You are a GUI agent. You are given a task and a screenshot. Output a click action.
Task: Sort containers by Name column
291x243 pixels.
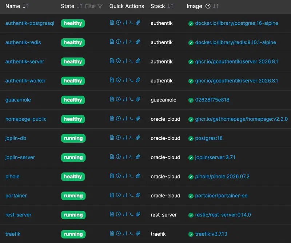coord(25,6)
